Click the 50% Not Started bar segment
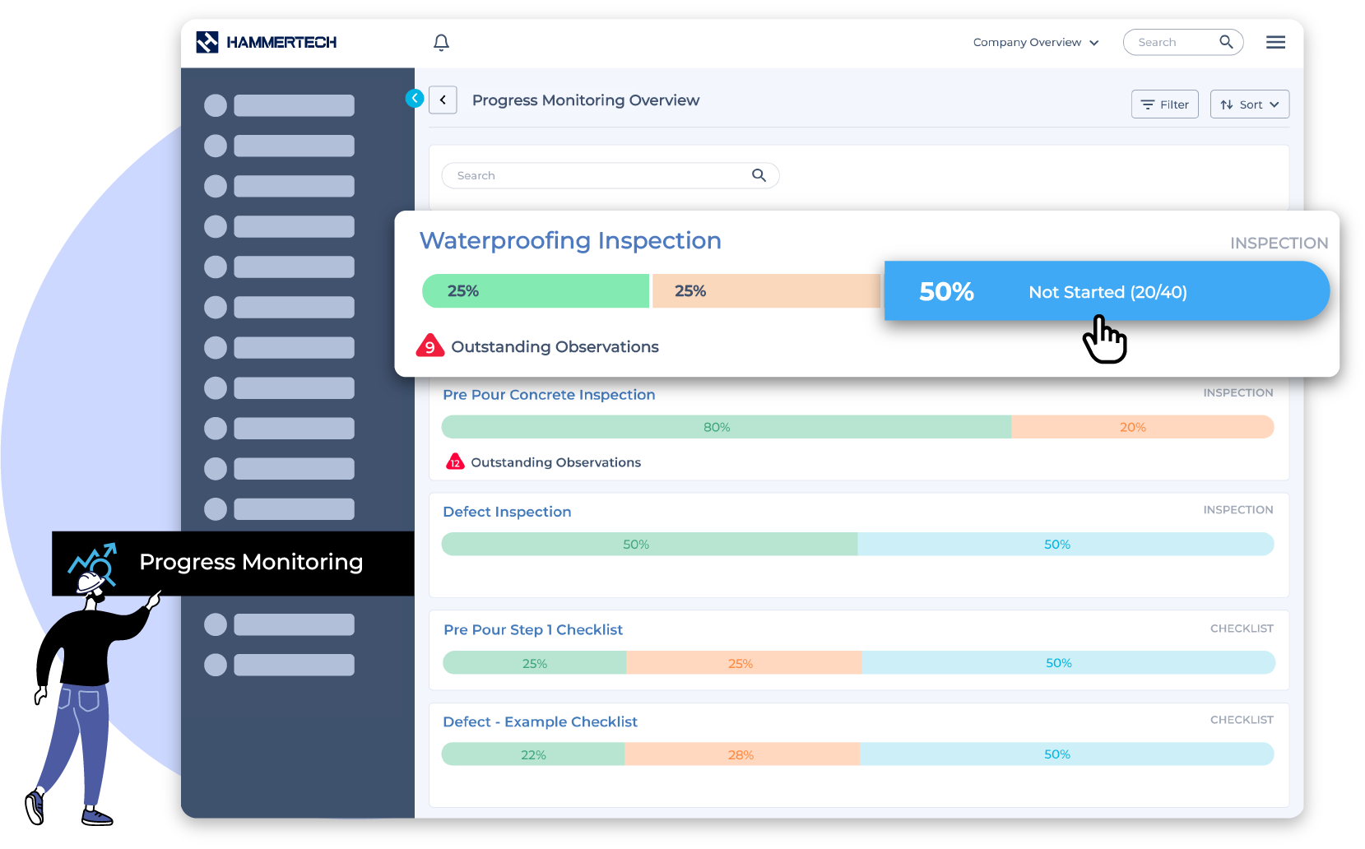The width and height of the screenshot is (1365, 849). click(x=1106, y=292)
